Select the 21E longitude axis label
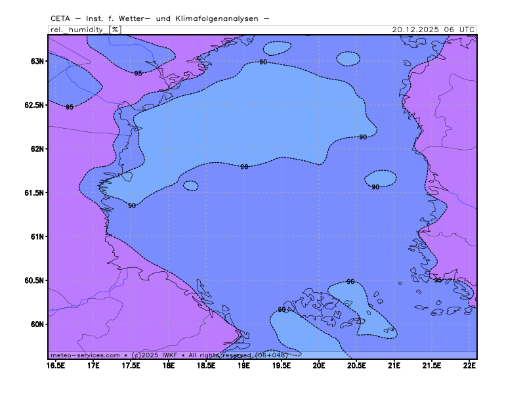This screenshot has height=394, width=525. [x=394, y=365]
